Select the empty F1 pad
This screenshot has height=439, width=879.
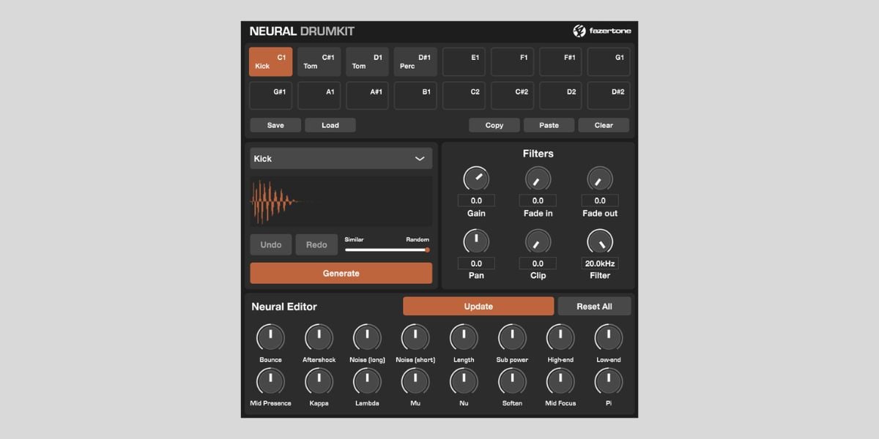(512, 62)
